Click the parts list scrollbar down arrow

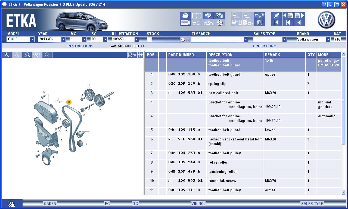(343, 192)
